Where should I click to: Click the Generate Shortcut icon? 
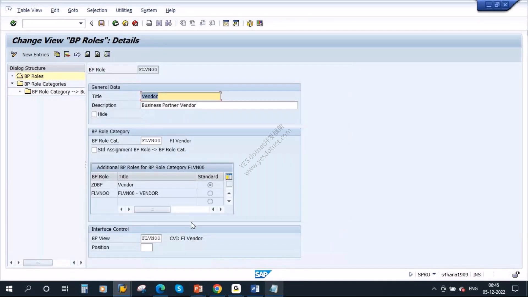click(x=236, y=23)
